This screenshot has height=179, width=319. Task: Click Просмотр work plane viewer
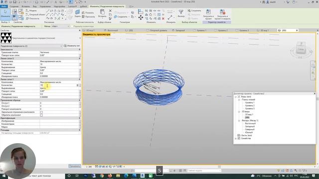tap(88, 16)
